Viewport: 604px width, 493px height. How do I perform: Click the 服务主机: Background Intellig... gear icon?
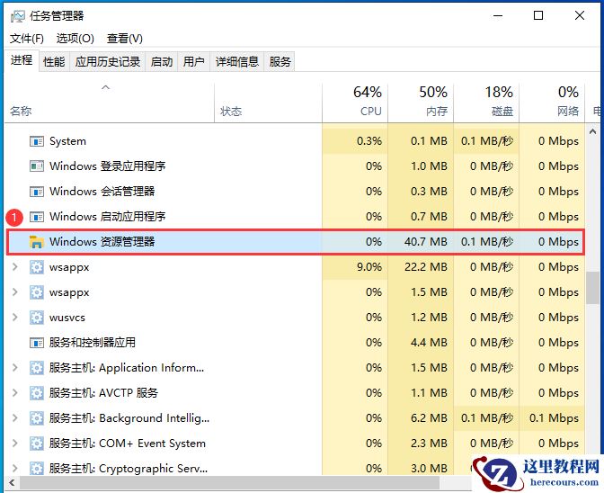click(x=37, y=418)
